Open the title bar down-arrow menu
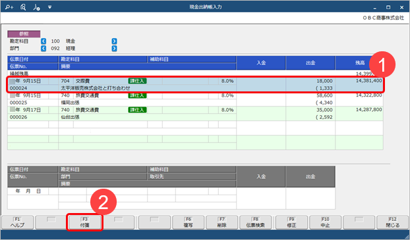Viewport: 410px width, 240px height. pyautogui.click(x=49, y=7)
